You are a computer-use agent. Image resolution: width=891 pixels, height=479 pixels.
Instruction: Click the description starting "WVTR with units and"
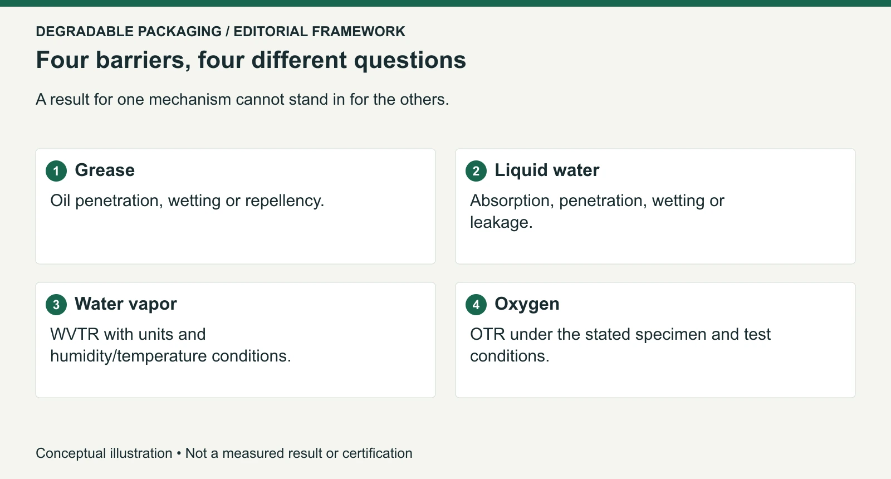point(170,345)
